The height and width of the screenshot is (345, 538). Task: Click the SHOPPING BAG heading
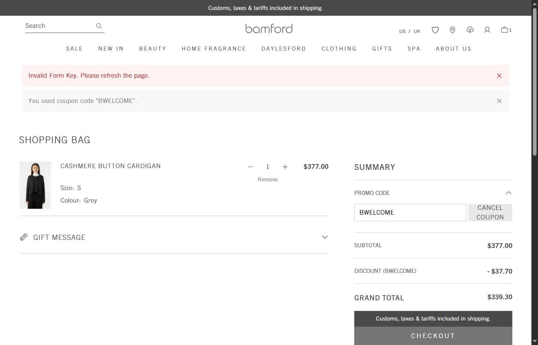[55, 140]
